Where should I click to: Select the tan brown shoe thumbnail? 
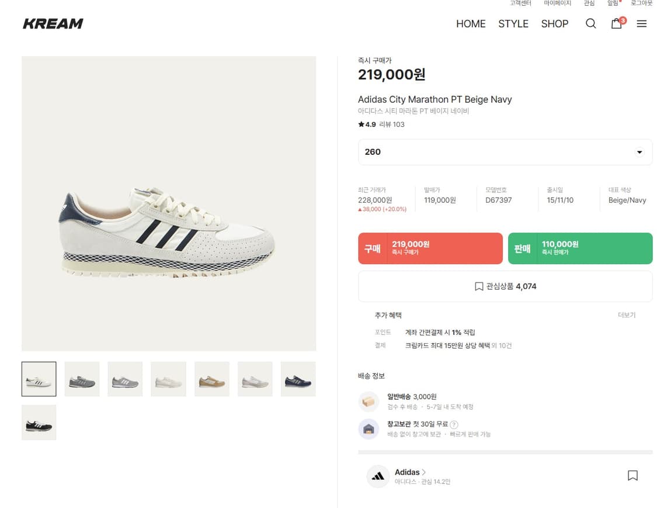[211, 379]
